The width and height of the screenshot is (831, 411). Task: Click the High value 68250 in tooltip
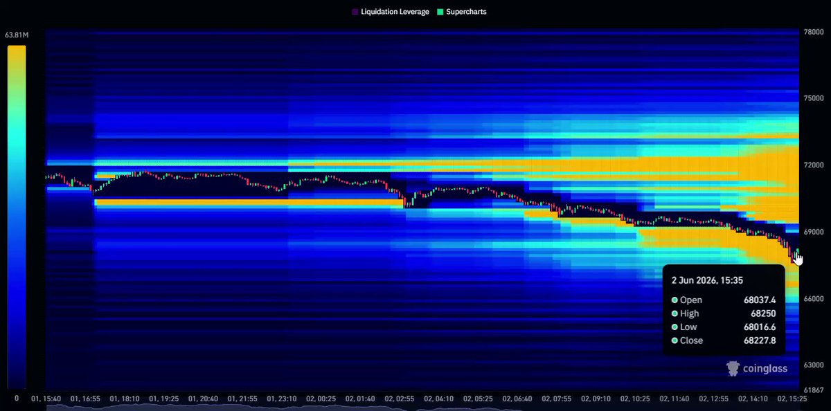763,313
